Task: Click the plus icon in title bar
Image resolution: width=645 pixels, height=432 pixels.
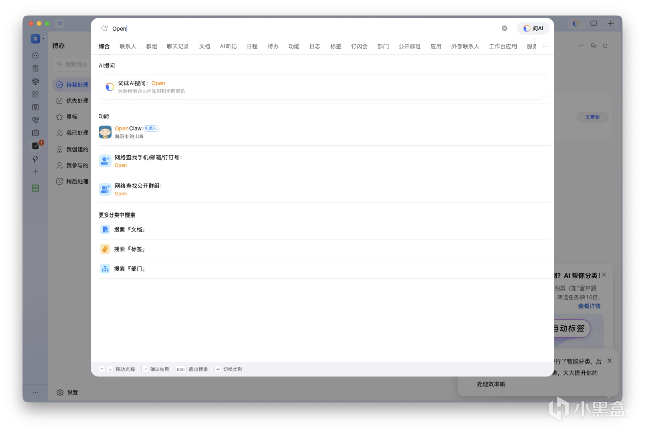Action: (611, 23)
